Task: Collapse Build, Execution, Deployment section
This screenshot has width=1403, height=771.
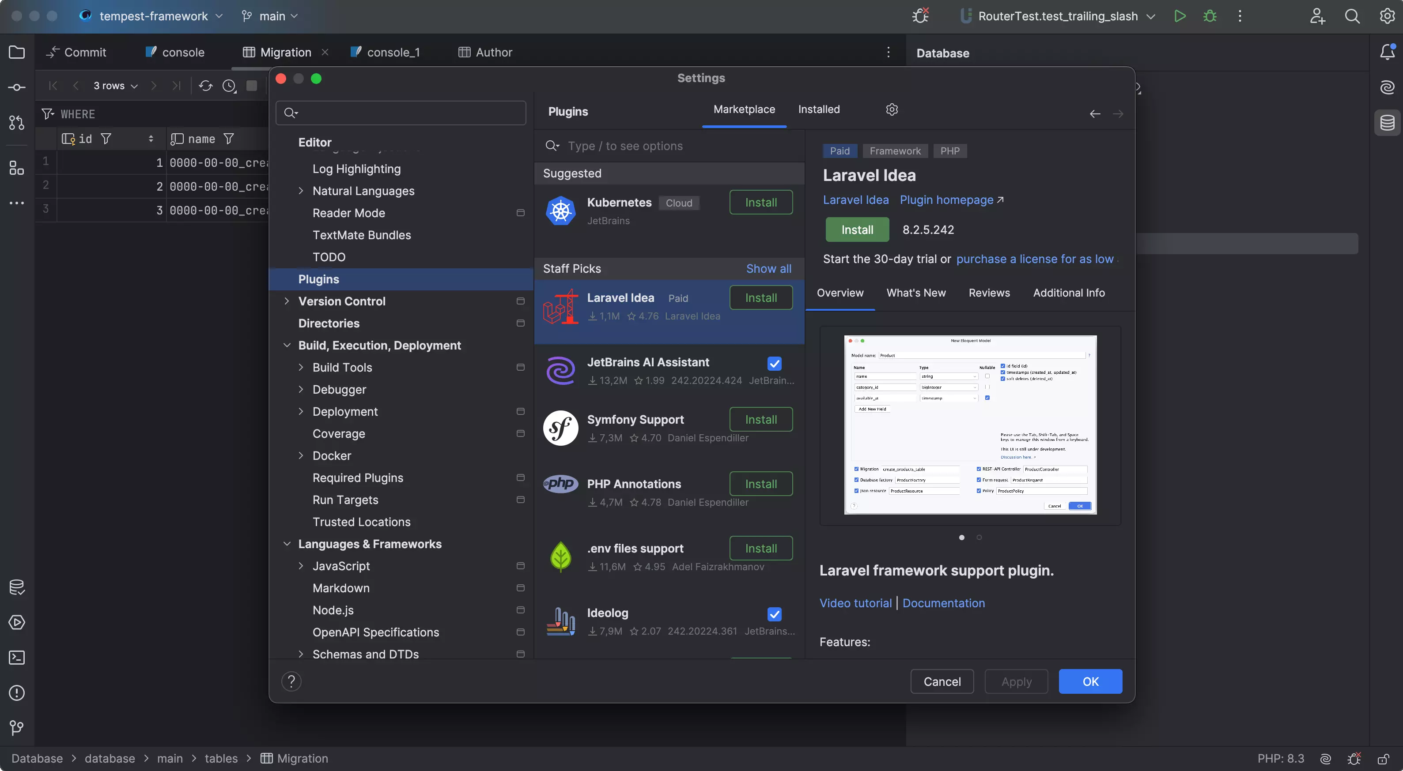Action: [x=287, y=346]
